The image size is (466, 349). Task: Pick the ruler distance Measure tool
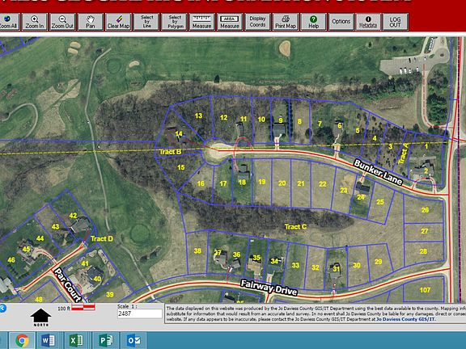click(x=201, y=22)
